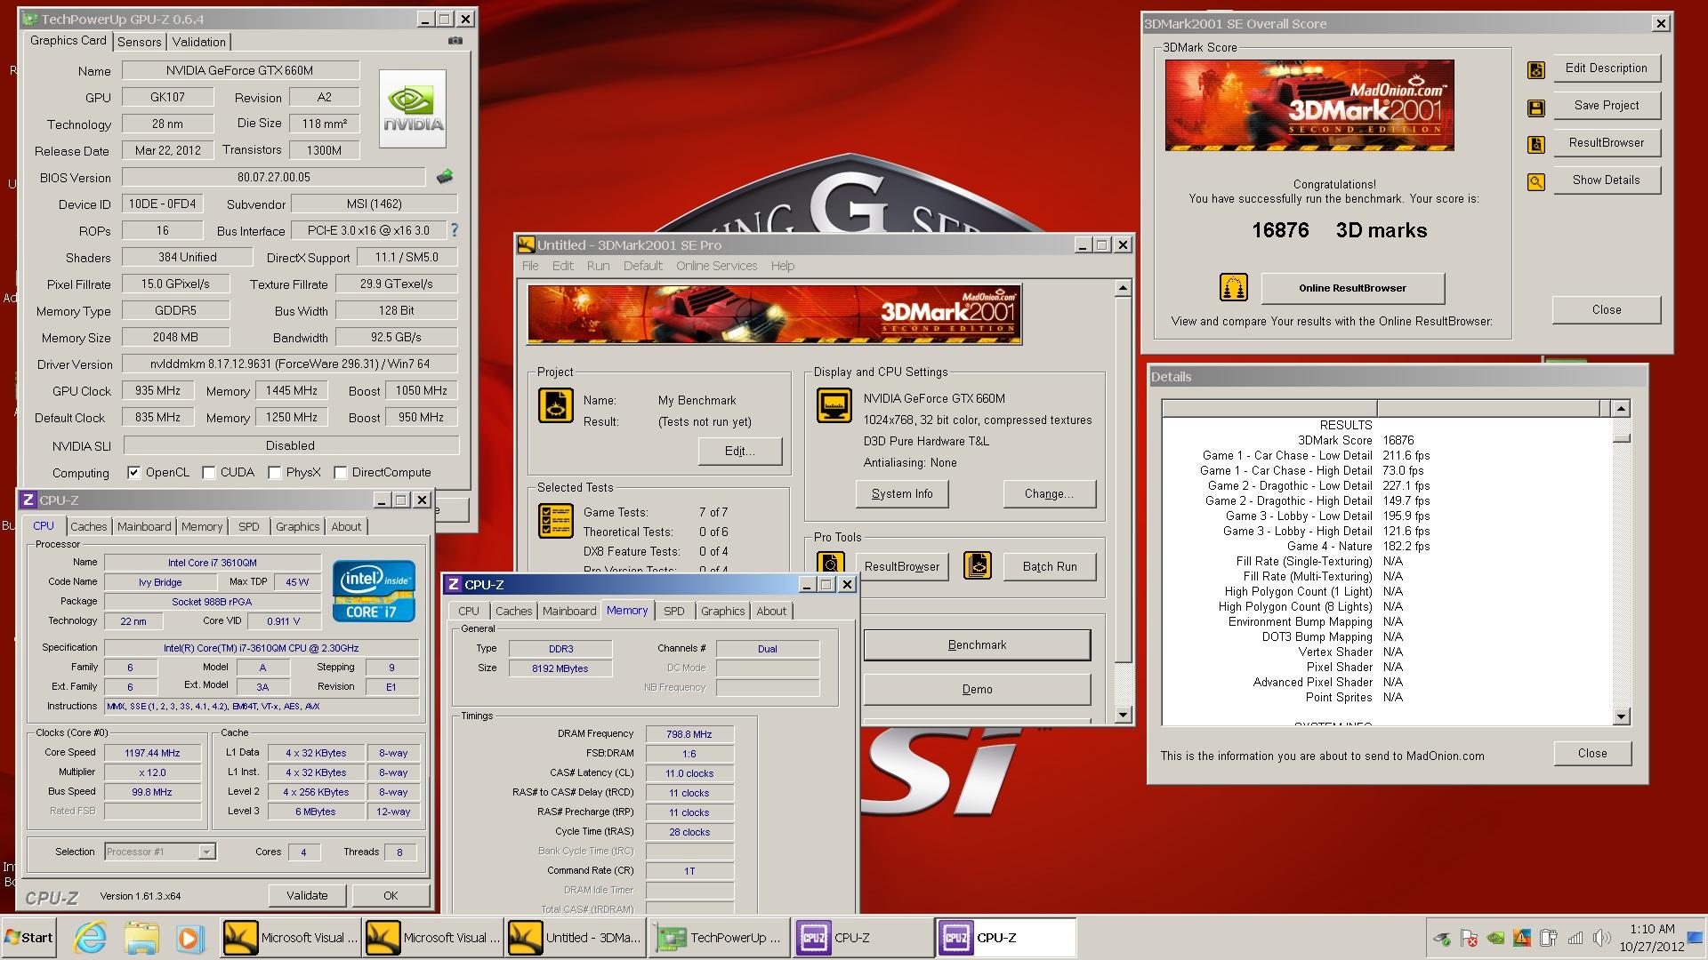Toggle the PhysX checkbox
Screen dimensions: 1708x960
(275, 472)
